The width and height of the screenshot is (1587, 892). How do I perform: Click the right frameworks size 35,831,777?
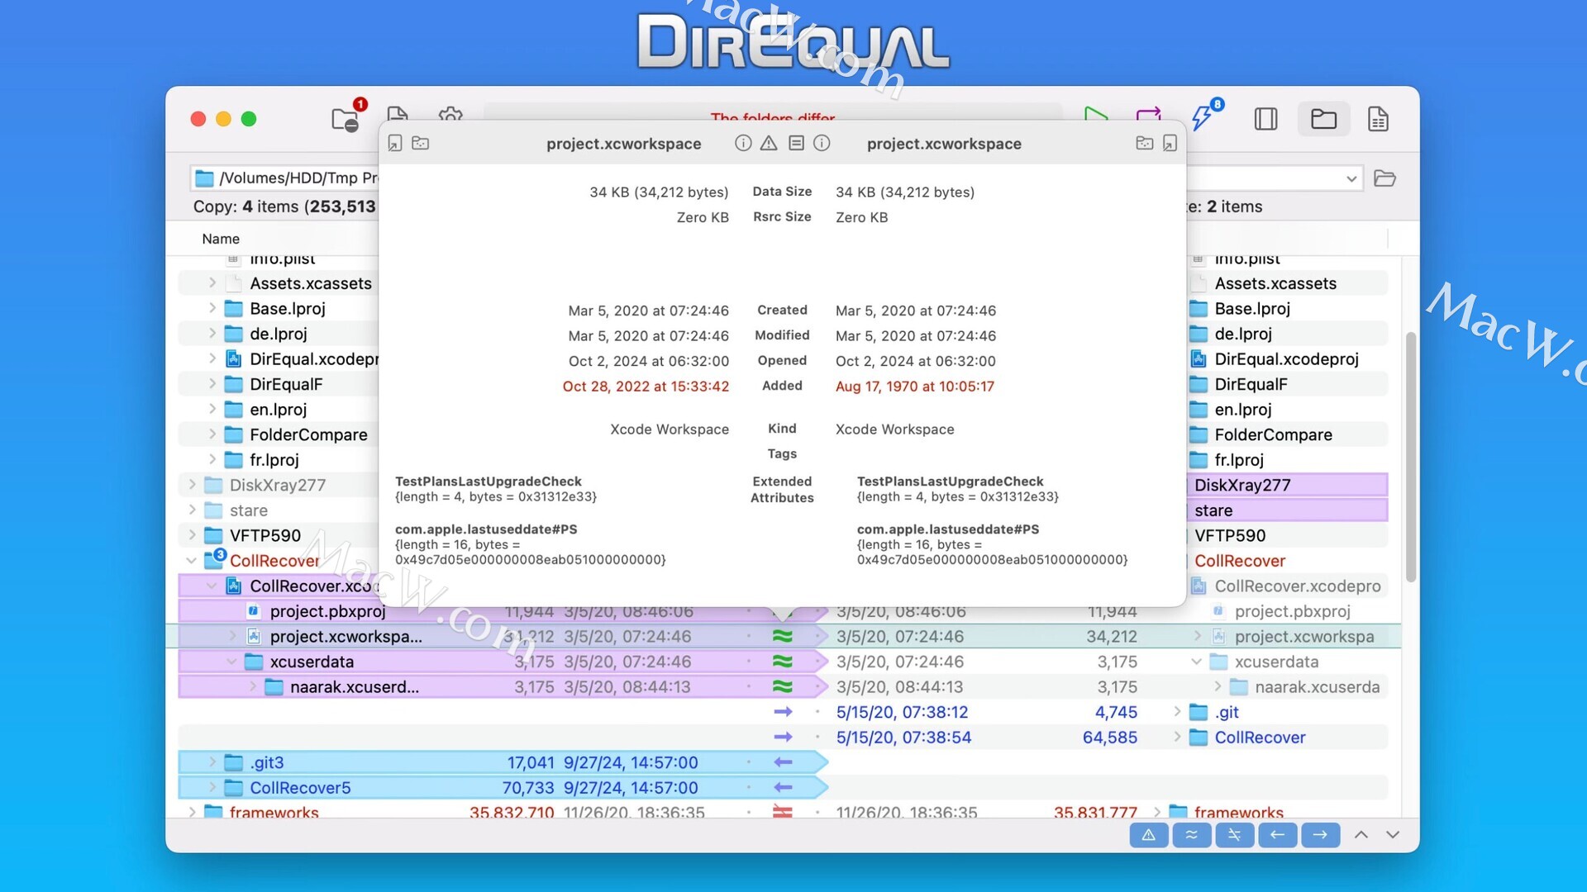click(x=1095, y=812)
